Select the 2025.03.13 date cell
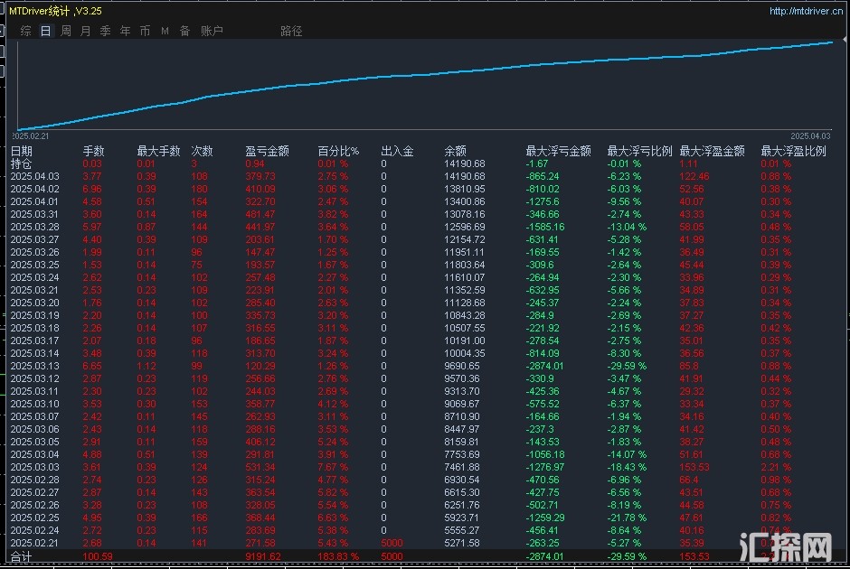Viewport: 850px width, 569px height. pyautogui.click(x=34, y=366)
